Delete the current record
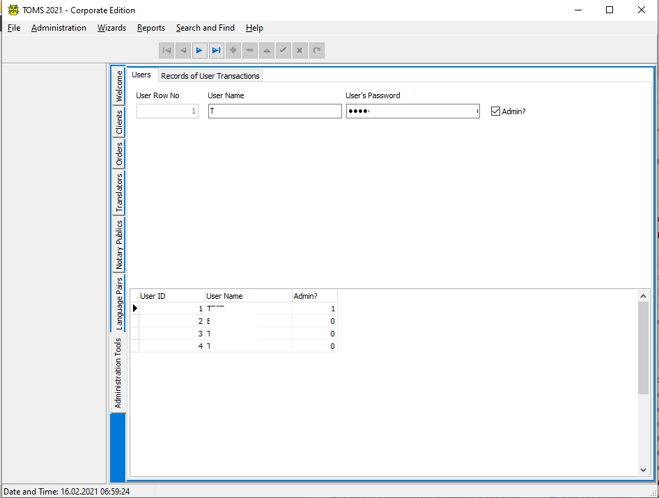Screen dimensions: 659x498 click(x=249, y=50)
